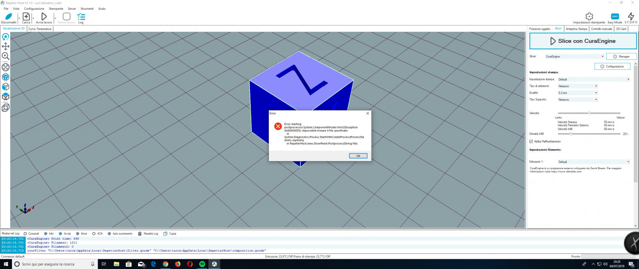Expand the Qualità 0.2 mm dropdown
Screen dimensions: 639x269
[578, 93]
